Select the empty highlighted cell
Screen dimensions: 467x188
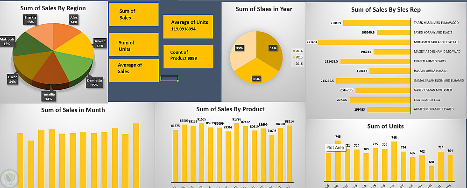coord(169,78)
